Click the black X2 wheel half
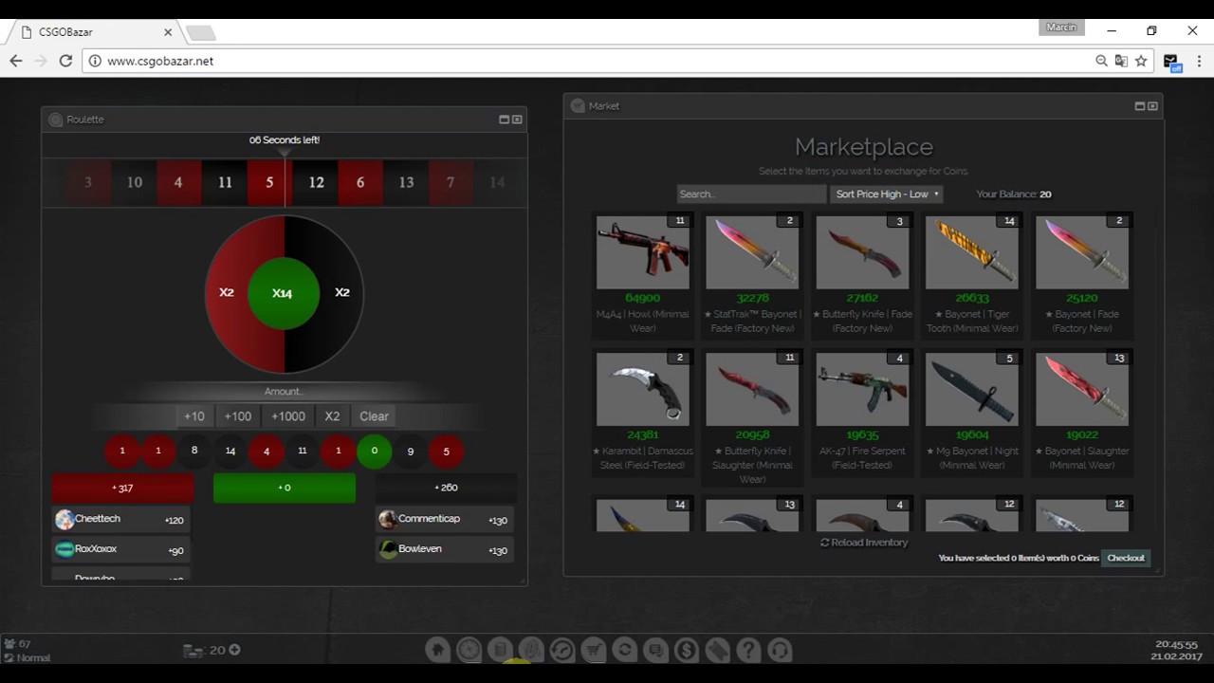This screenshot has height=683, width=1214. (342, 292)
